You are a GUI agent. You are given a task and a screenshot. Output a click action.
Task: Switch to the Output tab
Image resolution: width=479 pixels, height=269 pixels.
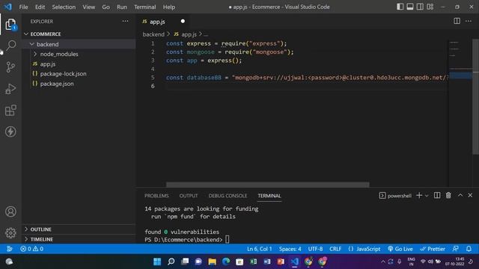pyautogui.click(x=189, y=196)
